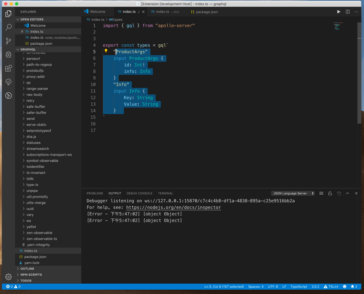Viewport: 364px width, 294px height.
Task: Clear the Output panel content
Action: 321,193
